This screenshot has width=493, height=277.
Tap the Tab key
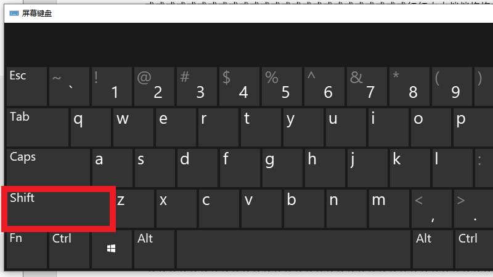click(x=38, y=127)
